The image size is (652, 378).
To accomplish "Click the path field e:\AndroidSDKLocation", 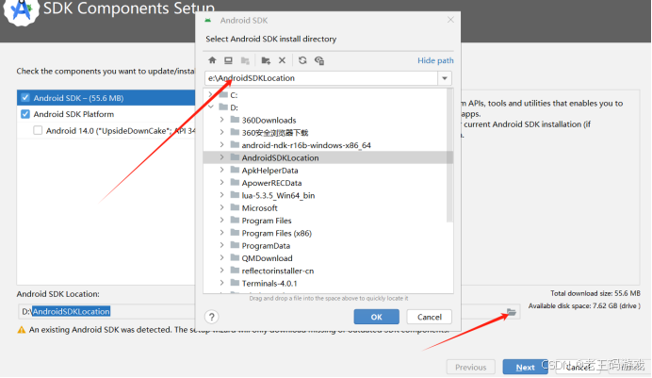I will pos(321,78).
